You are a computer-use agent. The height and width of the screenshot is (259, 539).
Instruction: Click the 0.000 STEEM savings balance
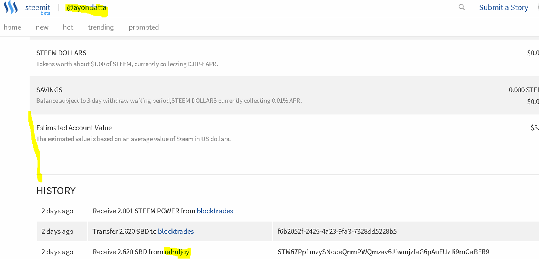[524, 90]
